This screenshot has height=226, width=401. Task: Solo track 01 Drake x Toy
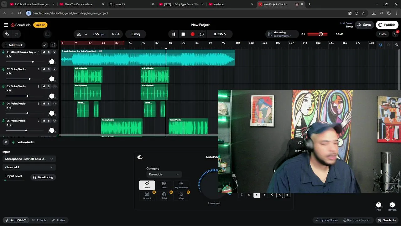[x=49, y=52]
